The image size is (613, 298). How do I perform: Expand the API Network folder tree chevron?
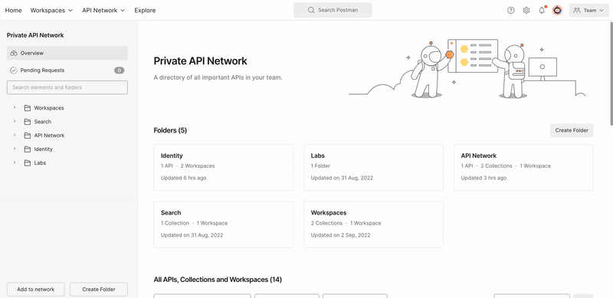15,135
